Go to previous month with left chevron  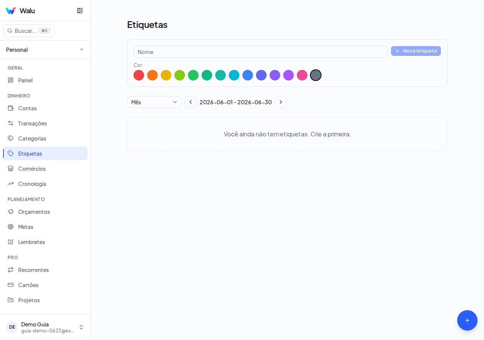click(x=191, y=102)
